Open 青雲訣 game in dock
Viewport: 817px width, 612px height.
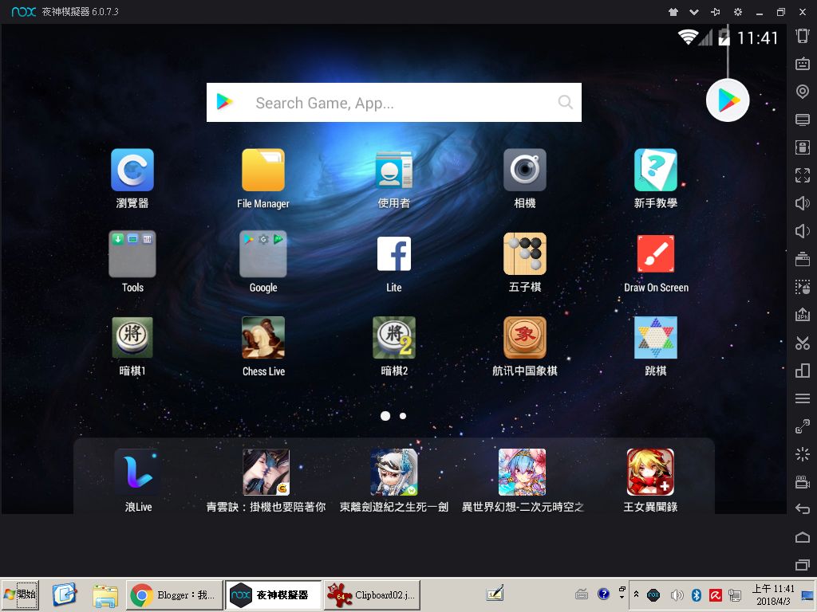point(266,472)
